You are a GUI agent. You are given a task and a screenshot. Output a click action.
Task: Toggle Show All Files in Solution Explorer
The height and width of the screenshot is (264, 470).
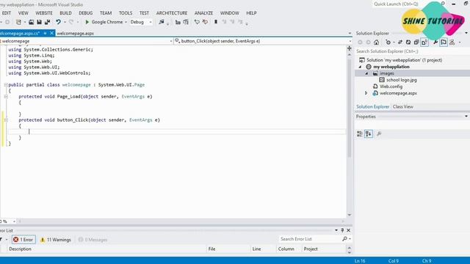tap(424, 43)
